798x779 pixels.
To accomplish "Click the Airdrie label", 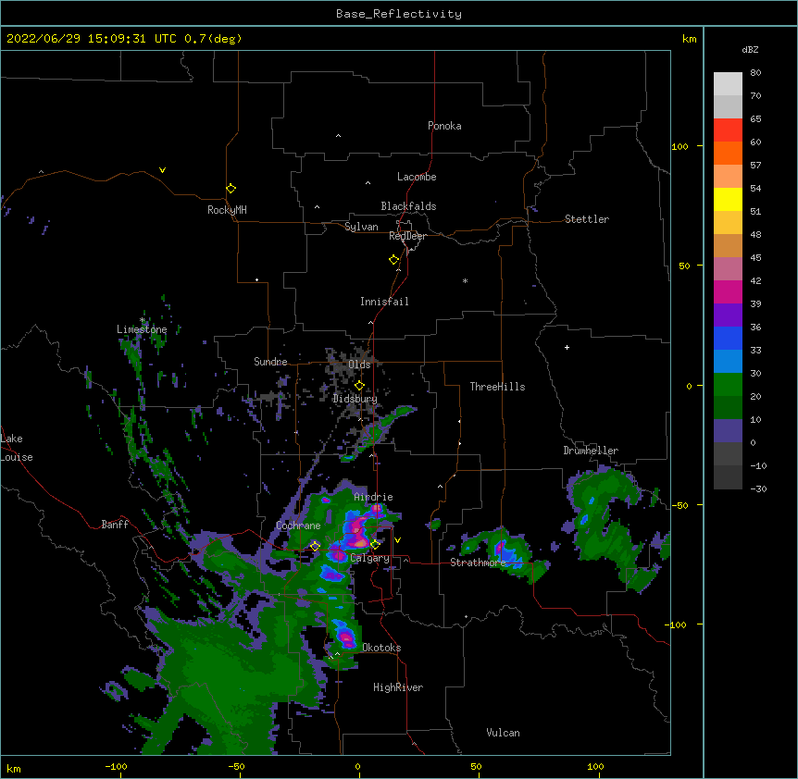I will [373, 497].
